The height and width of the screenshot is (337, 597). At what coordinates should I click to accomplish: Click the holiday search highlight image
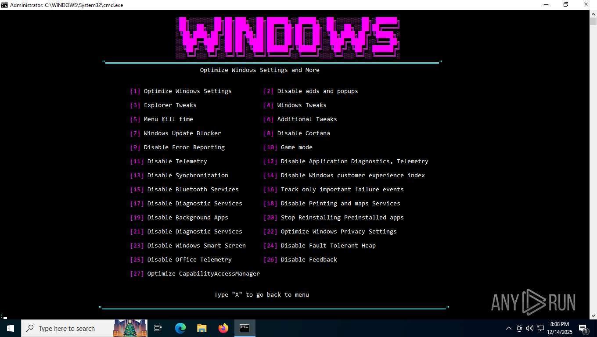coord(130,328)
